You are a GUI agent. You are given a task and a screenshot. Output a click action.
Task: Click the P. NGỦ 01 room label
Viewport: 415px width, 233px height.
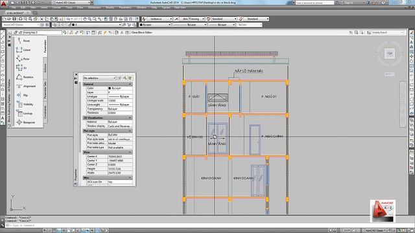click(x=268, y=96)
